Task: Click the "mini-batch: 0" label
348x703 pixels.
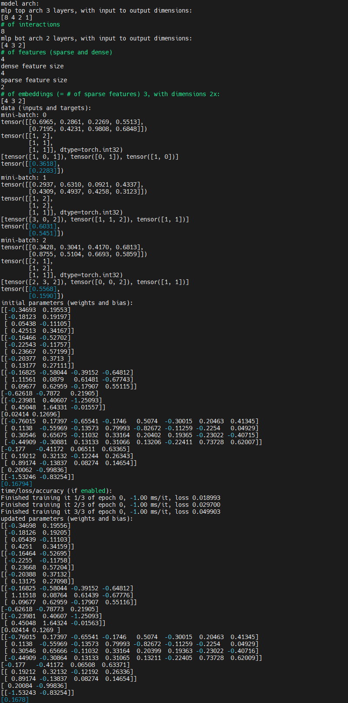Action: (23, 115)
